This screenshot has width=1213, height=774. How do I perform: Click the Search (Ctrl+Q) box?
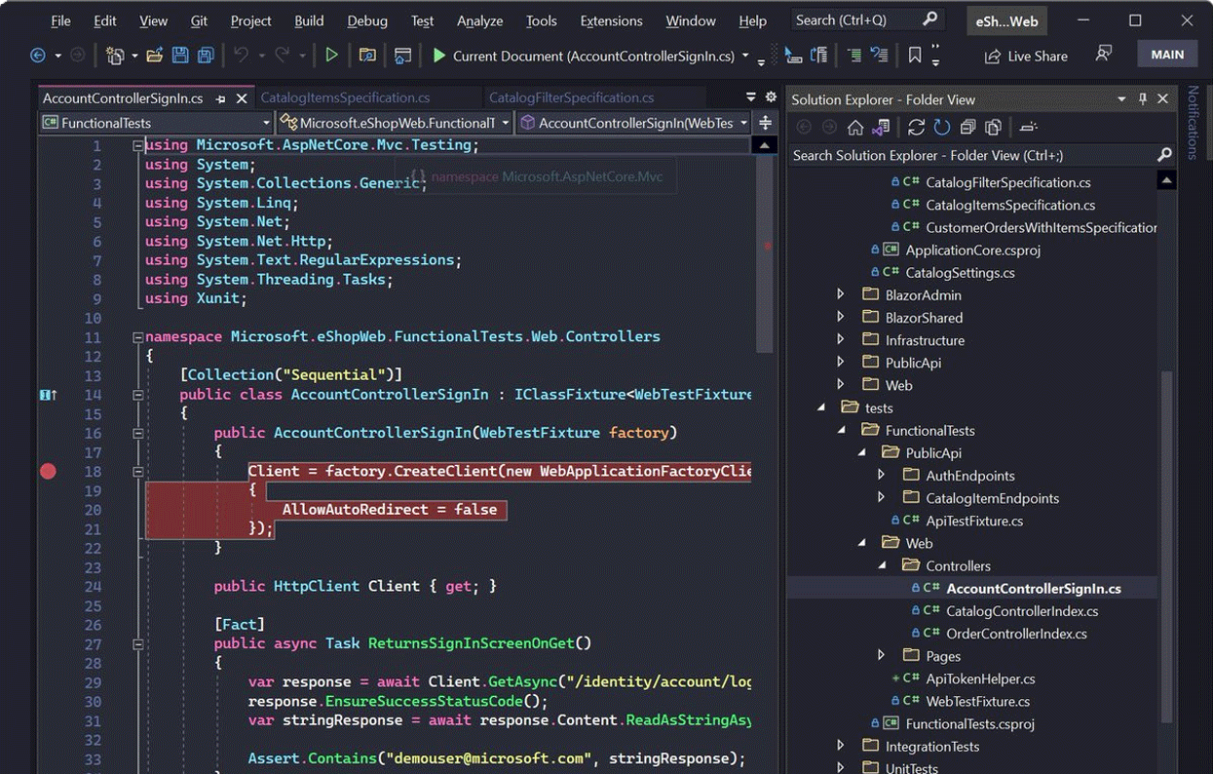pyautogui.click(x=866, y=19)
